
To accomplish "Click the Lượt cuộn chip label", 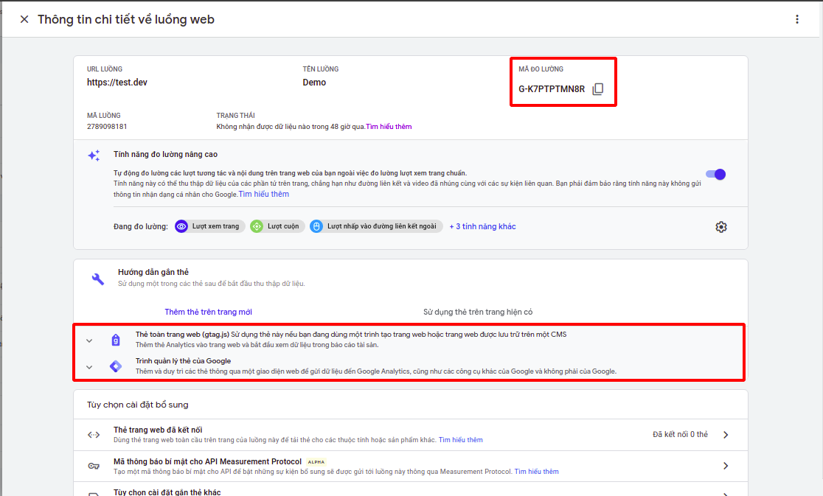I will pos(283,226).
